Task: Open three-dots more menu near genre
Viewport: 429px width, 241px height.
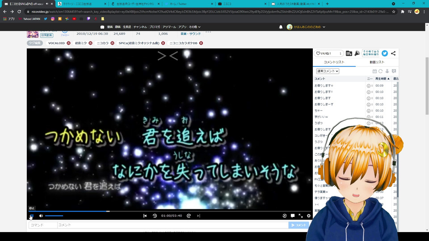Action: [x=208, y=32]
